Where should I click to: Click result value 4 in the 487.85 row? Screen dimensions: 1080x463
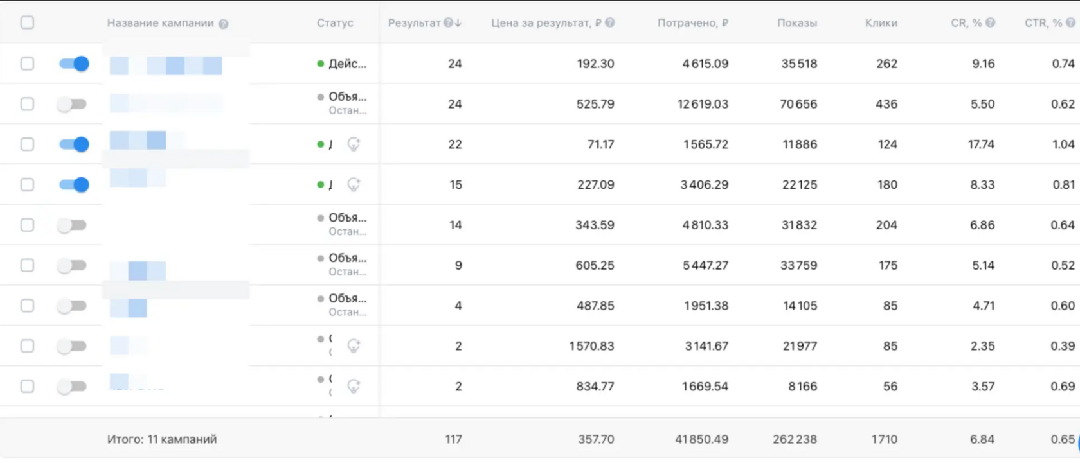click(x=458, y=306)
